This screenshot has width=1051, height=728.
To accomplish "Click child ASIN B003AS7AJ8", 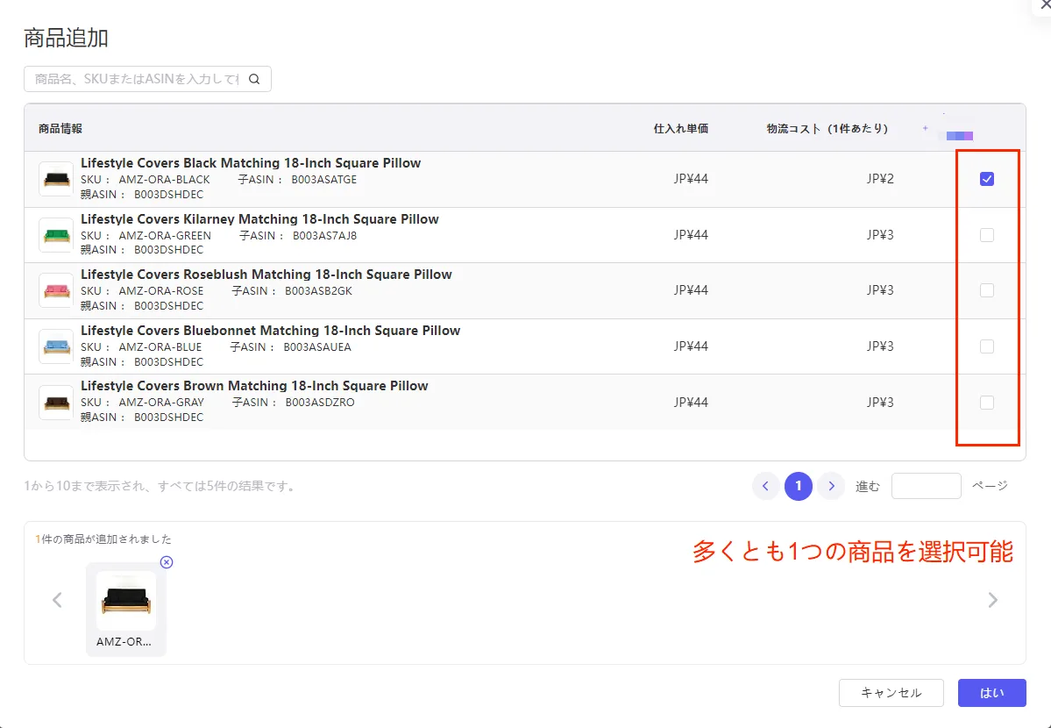I will tap(324, 236).
